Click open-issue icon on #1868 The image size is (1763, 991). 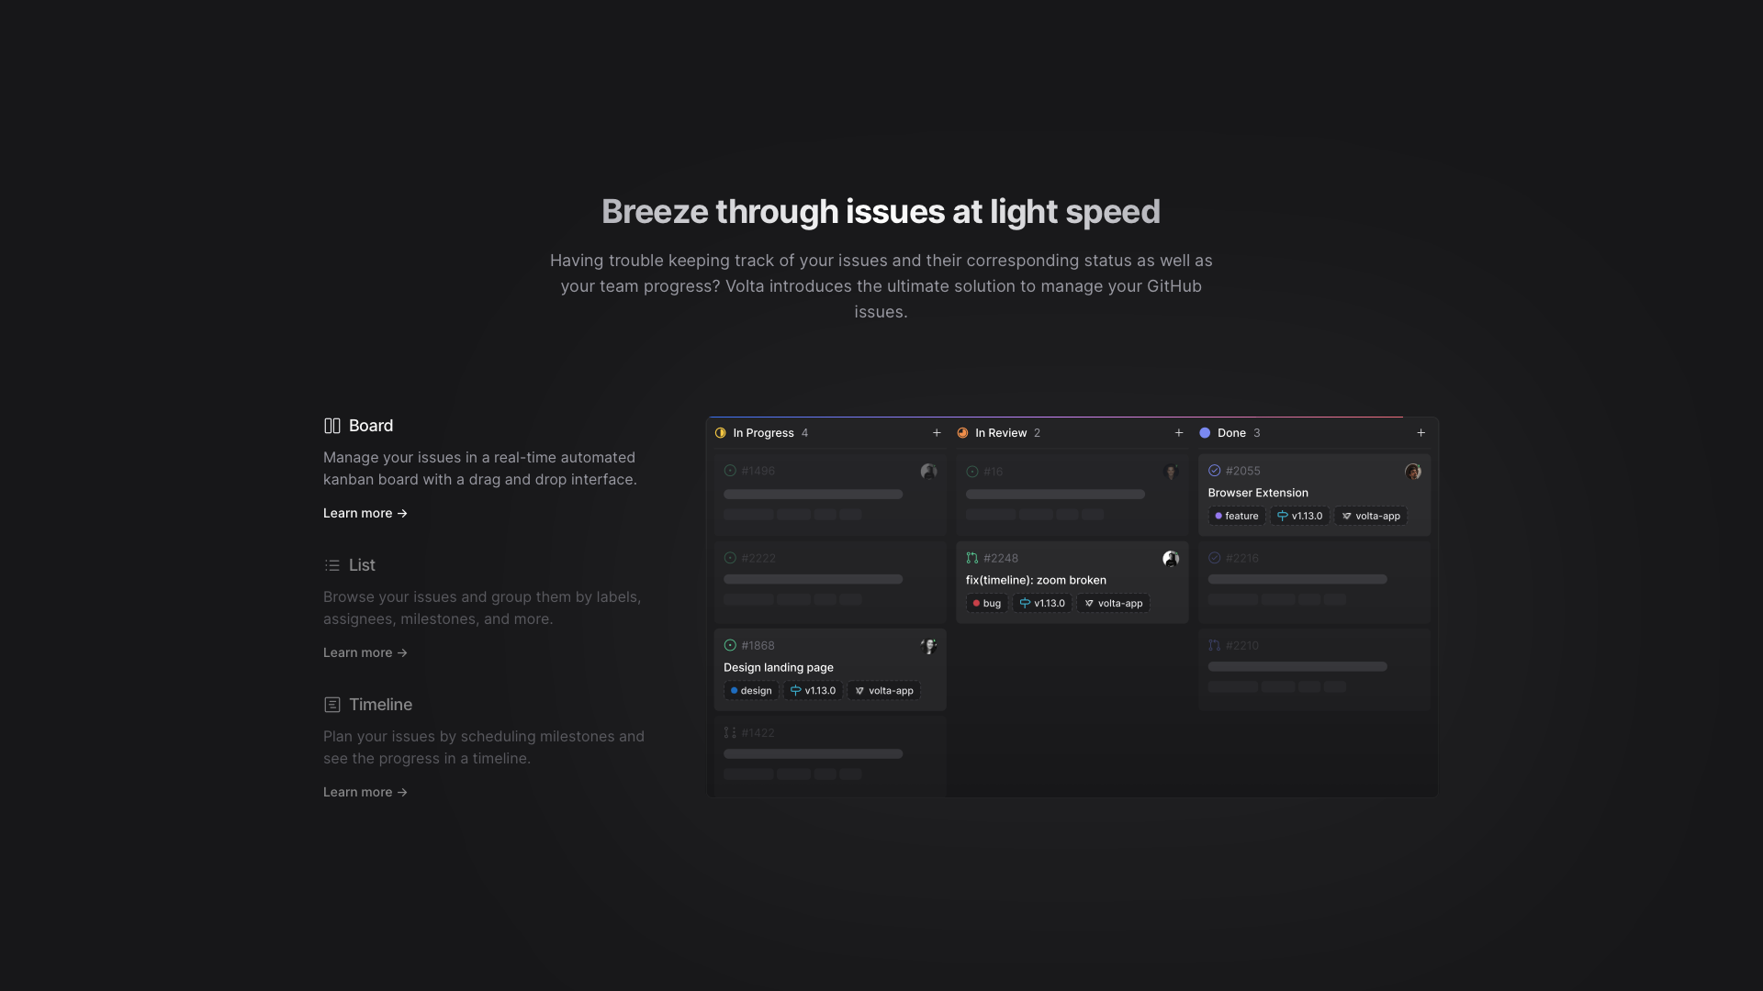(730, 645)
